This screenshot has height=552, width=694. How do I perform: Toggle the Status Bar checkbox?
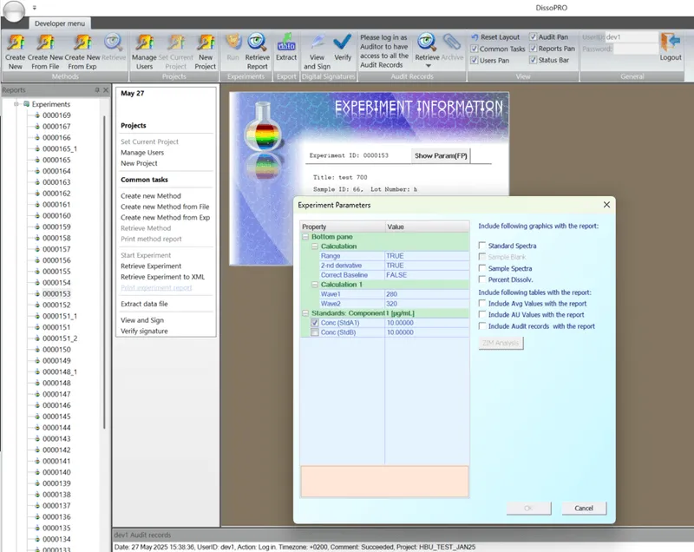click(534, 60)
